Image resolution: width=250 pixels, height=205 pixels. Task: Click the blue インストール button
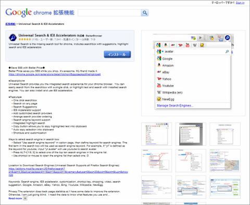[117, 54]
